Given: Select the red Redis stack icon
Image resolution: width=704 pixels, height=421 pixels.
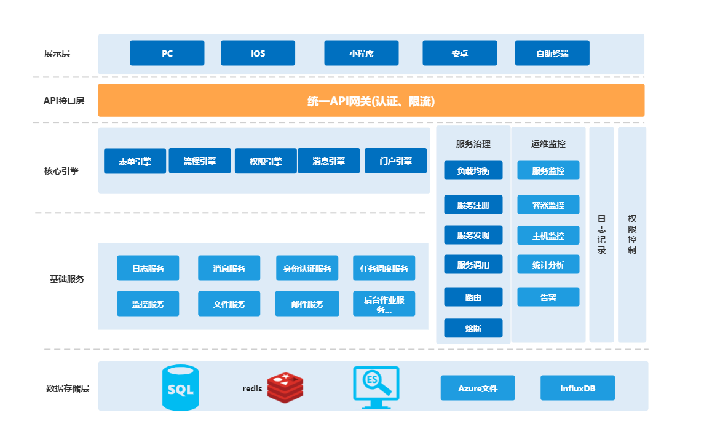Looking at the screenshot, I should pos(285,388).
